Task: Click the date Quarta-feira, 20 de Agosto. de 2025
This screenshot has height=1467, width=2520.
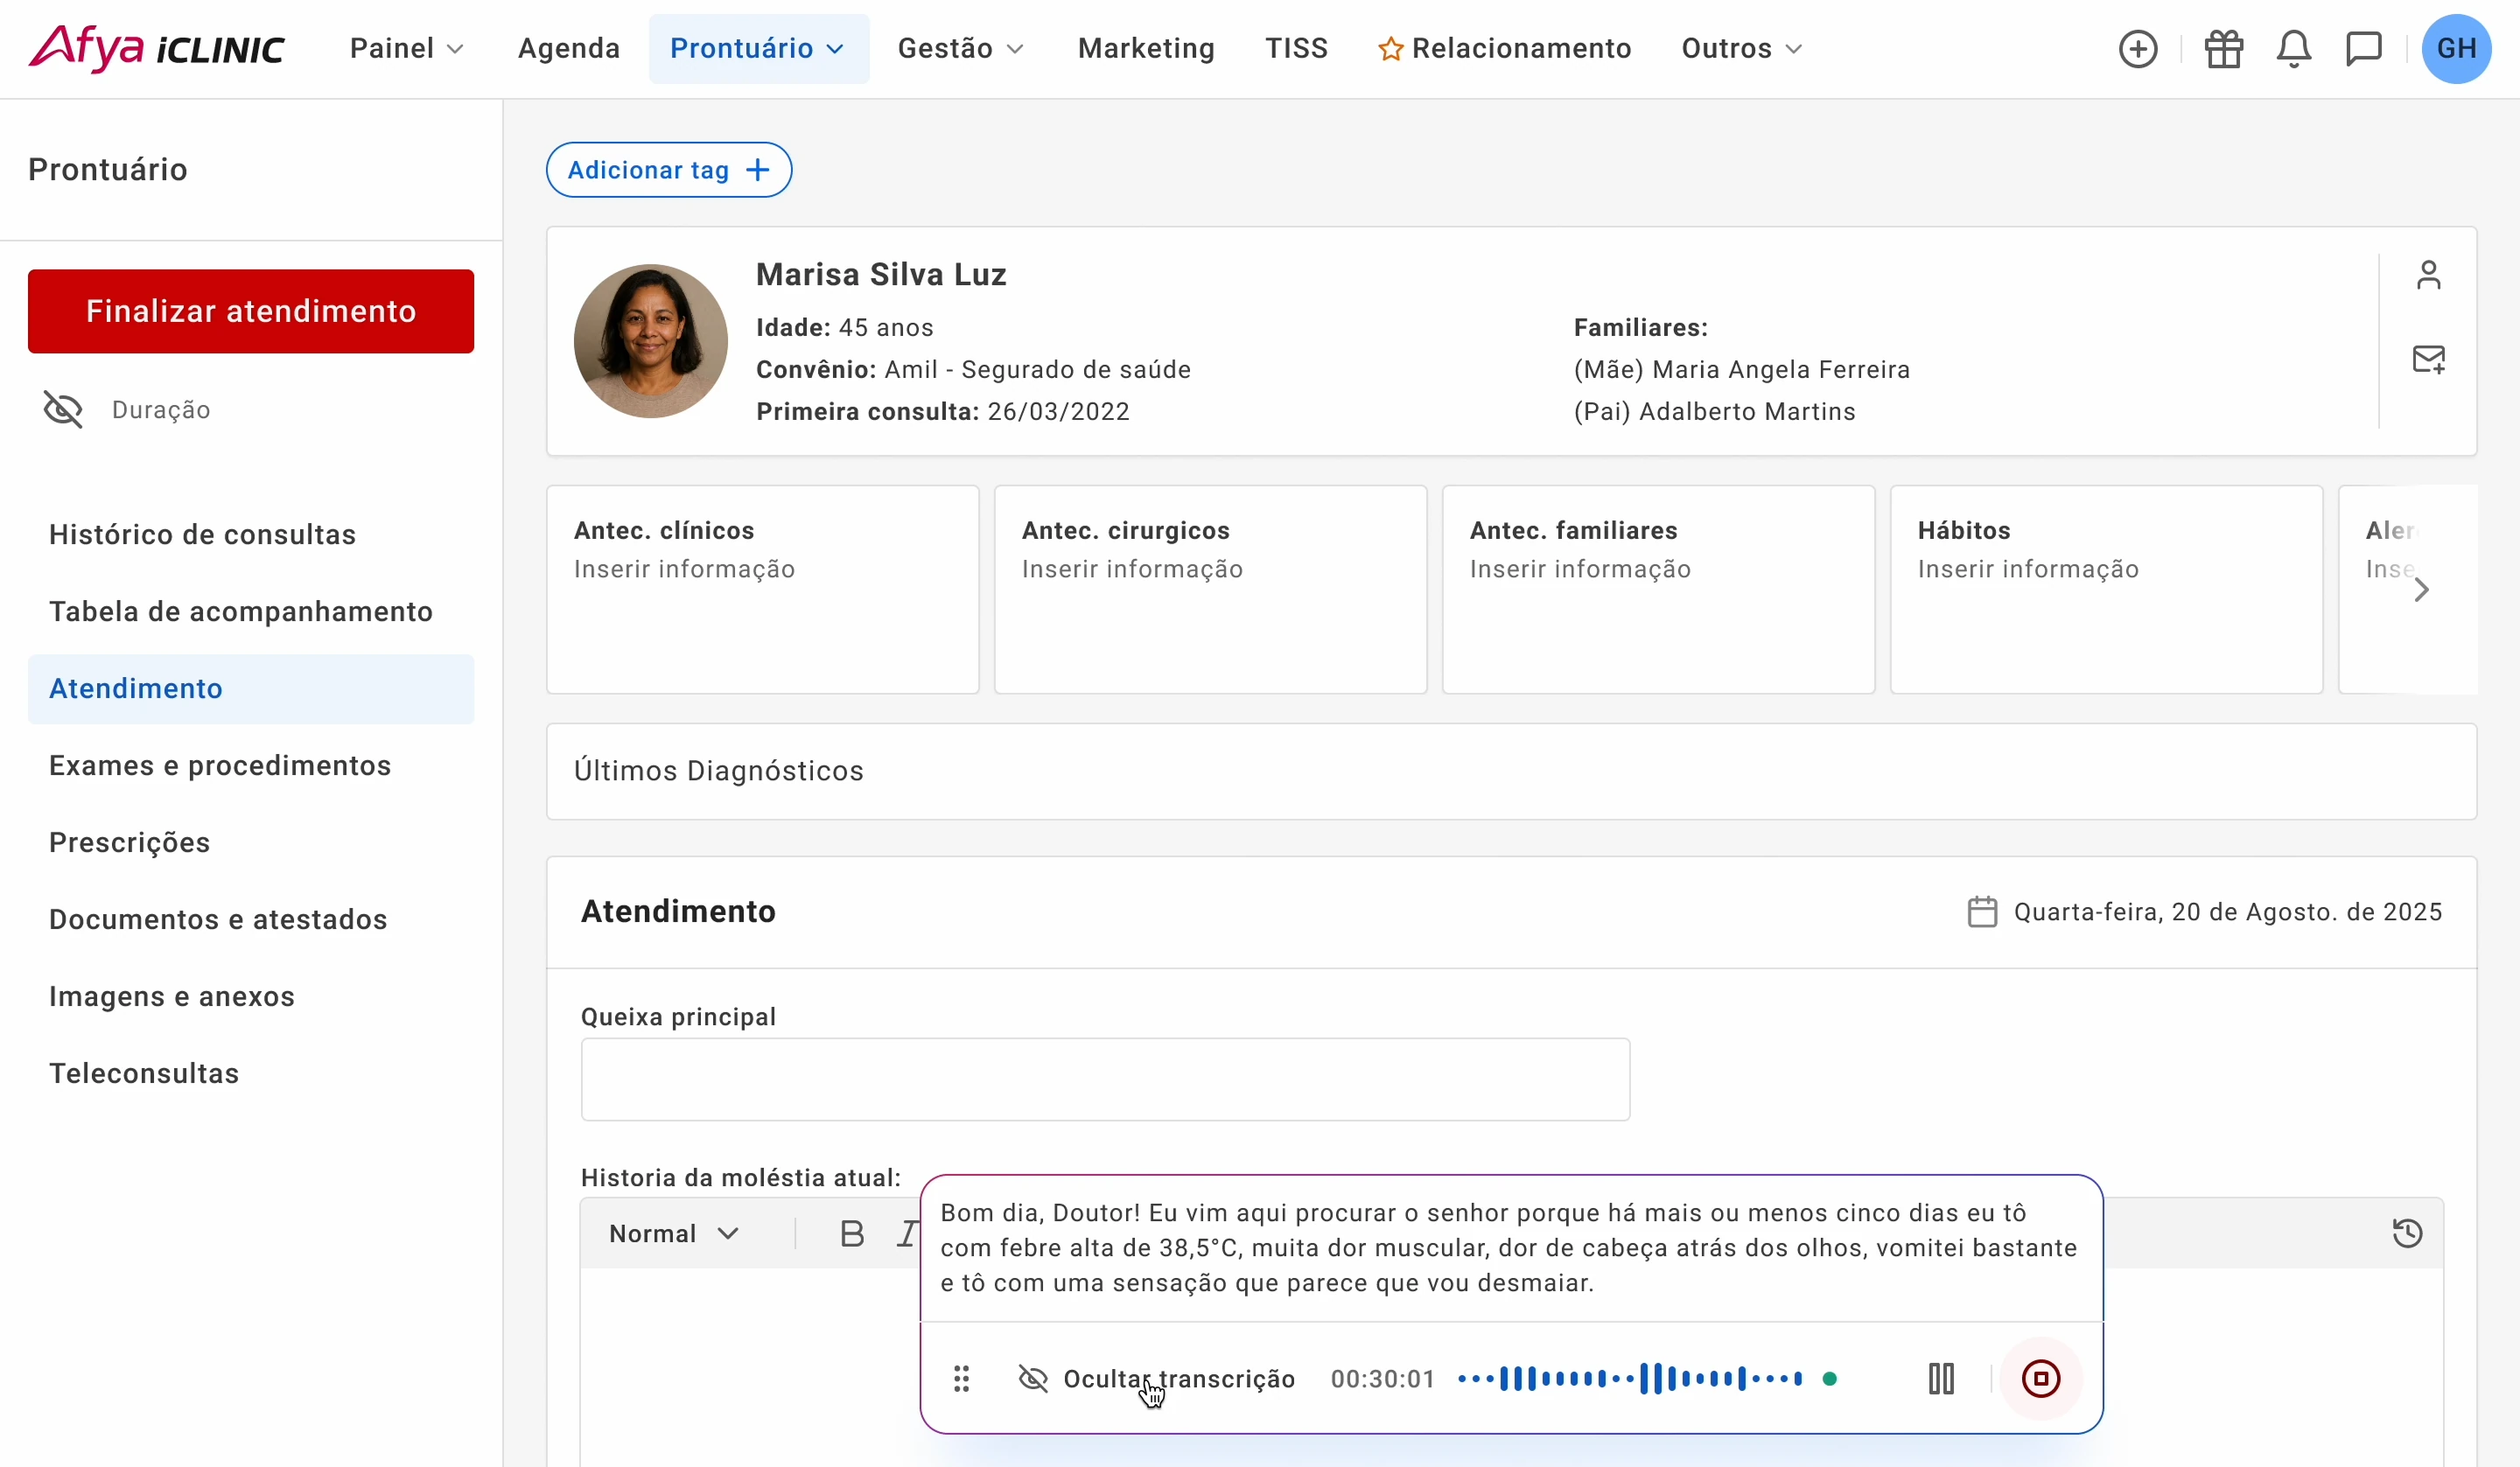Action: pos(2228,912)
